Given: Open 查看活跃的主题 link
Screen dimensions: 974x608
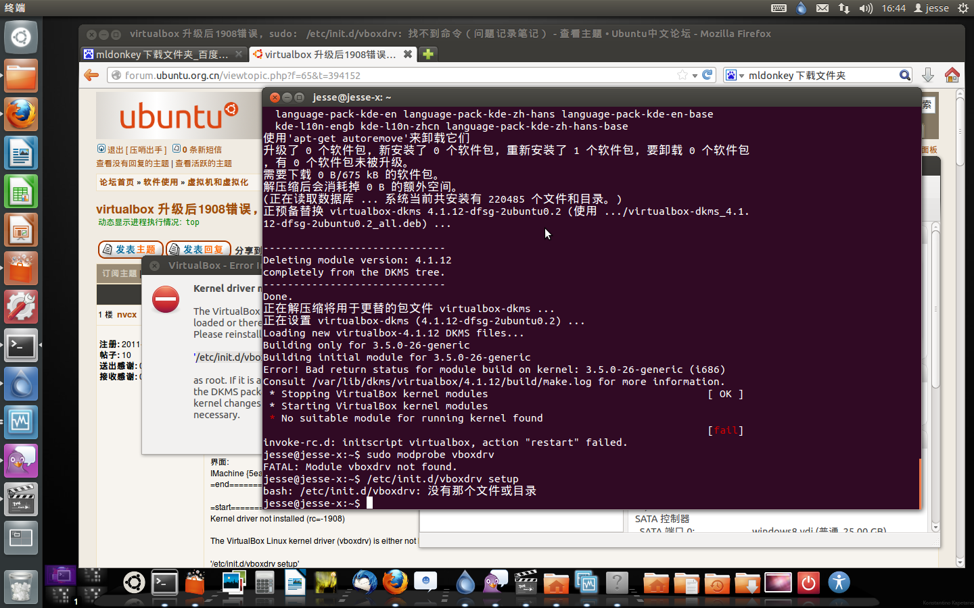Looking at the screenshot, I should coord(204,163).
